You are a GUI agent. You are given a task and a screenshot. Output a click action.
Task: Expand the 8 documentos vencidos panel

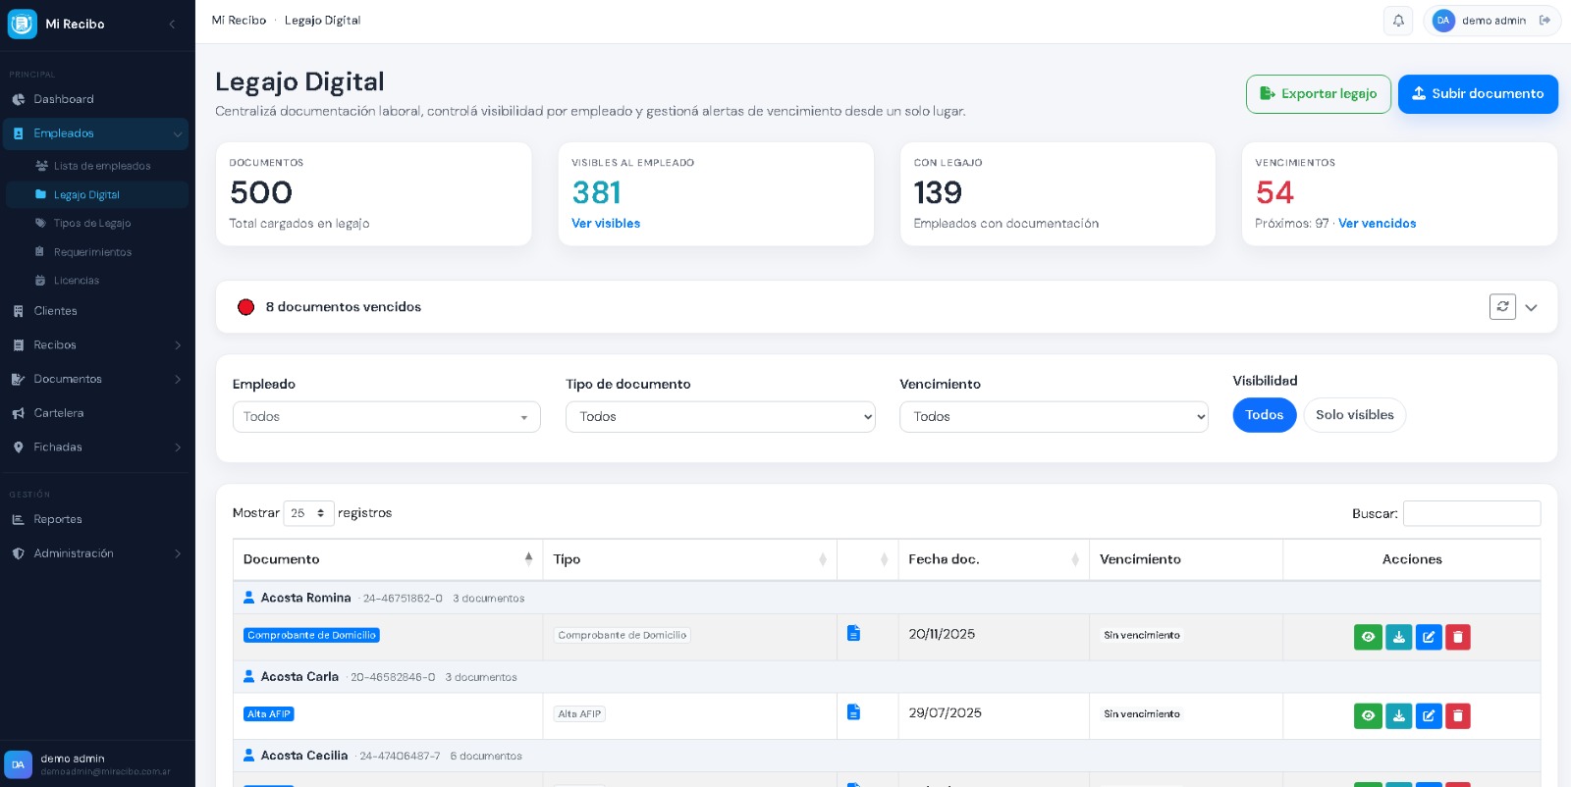[x=1531, y=307]
